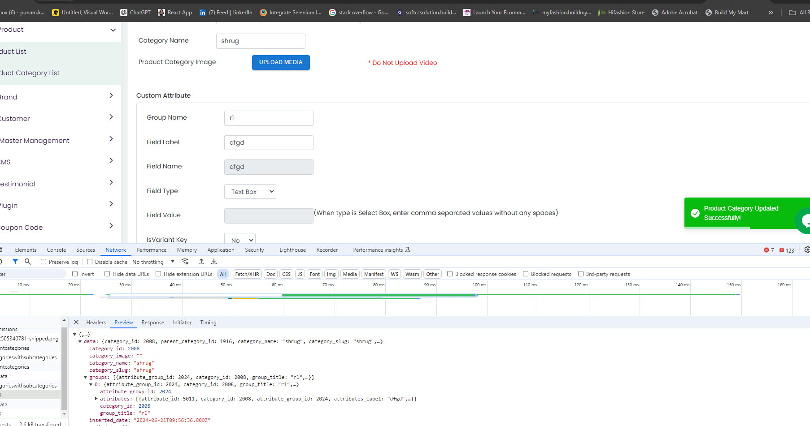Viewport: 810px width, 426px height.
Task: Open the ChatGPT bookmark
Action: click(x=135, y=13)
